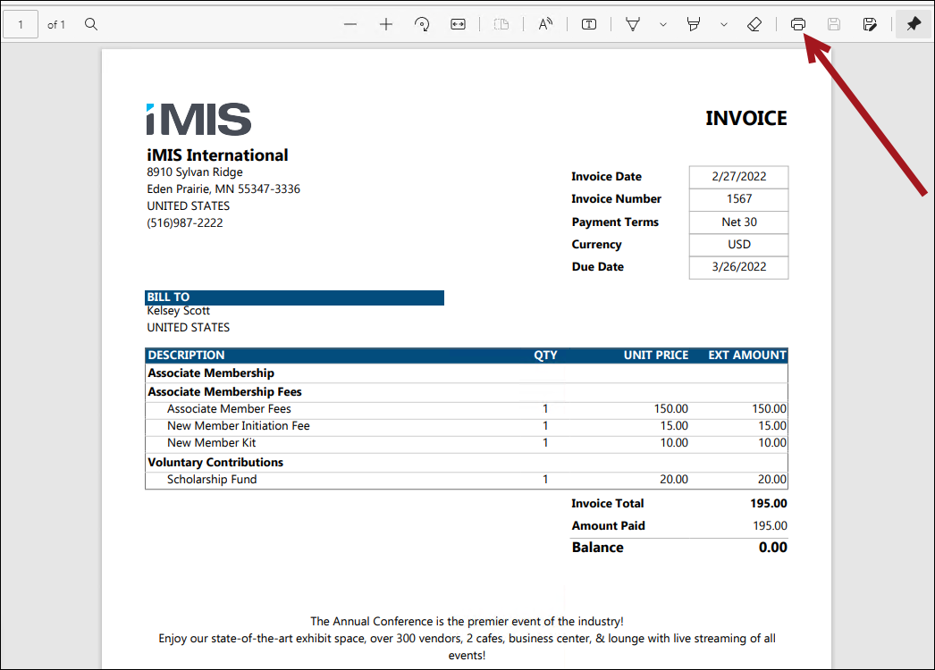
Task: Rotate the PDF page
Action: point(422,24)
